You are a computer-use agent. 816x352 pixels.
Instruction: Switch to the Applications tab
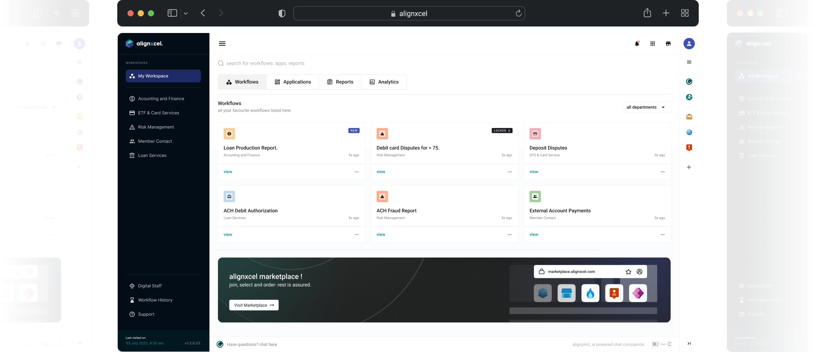[x=293, y=82]
